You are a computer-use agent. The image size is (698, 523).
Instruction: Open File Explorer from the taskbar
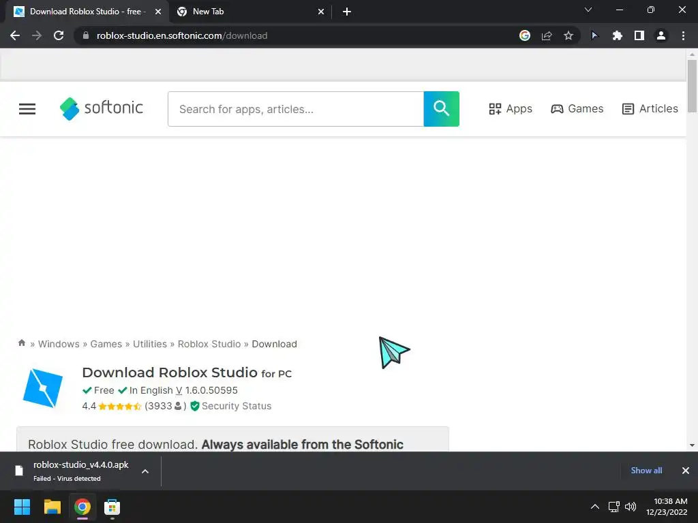52,507
